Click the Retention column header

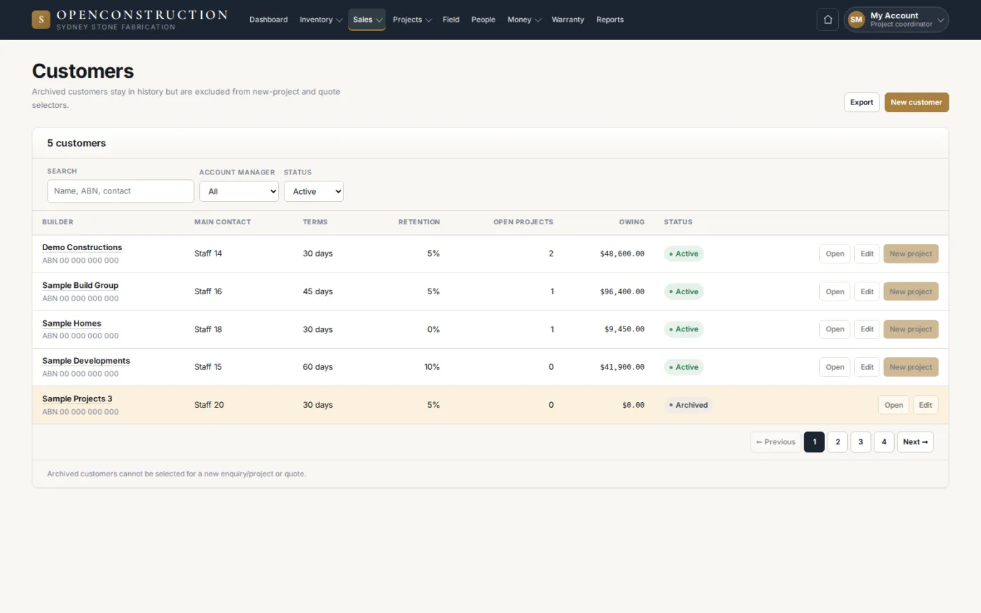[419, 222]
